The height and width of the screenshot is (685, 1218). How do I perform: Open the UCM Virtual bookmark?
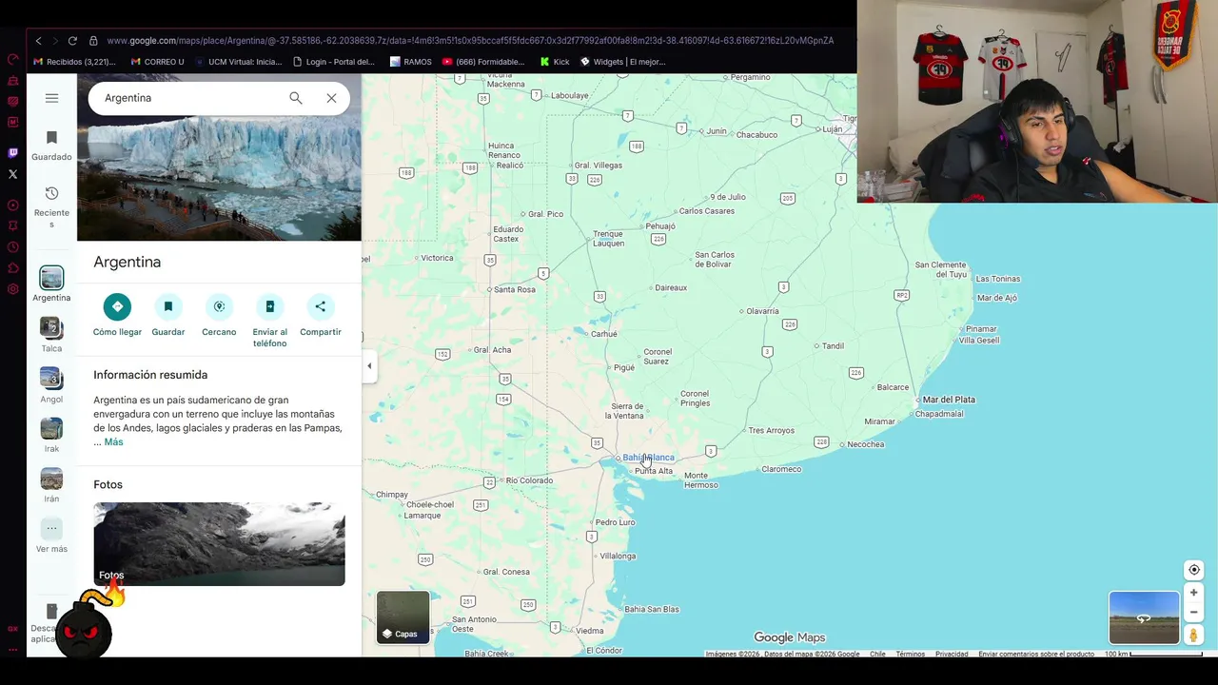(239, 62)
